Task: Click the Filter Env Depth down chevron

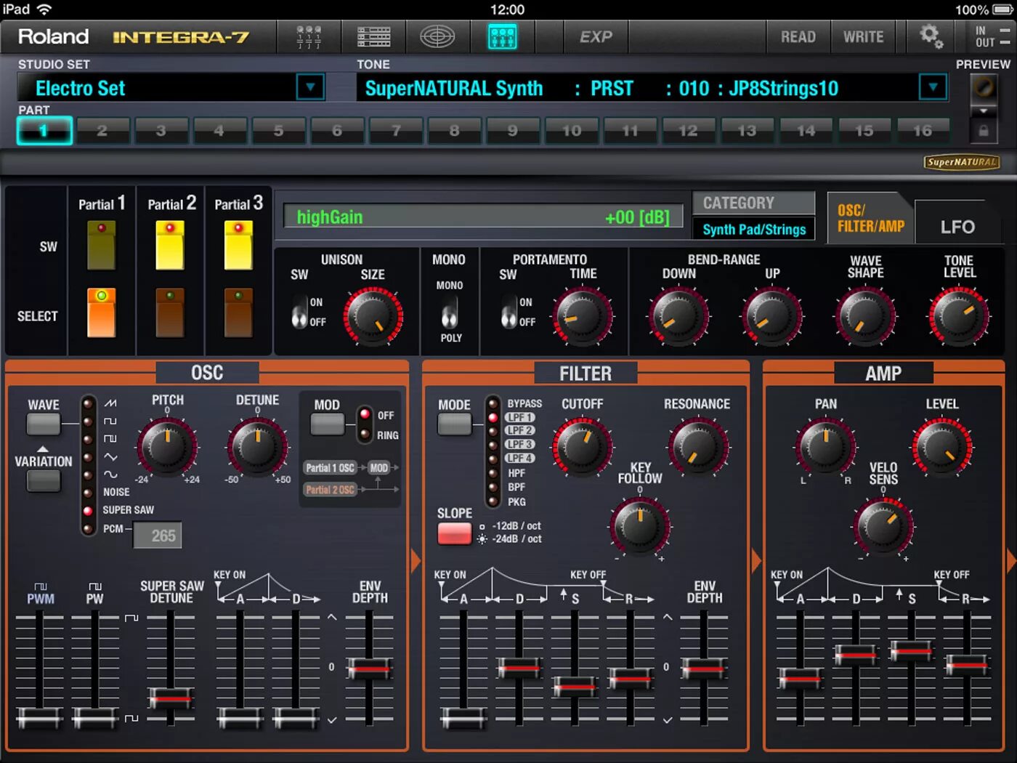Action: (x=668, y=720)
